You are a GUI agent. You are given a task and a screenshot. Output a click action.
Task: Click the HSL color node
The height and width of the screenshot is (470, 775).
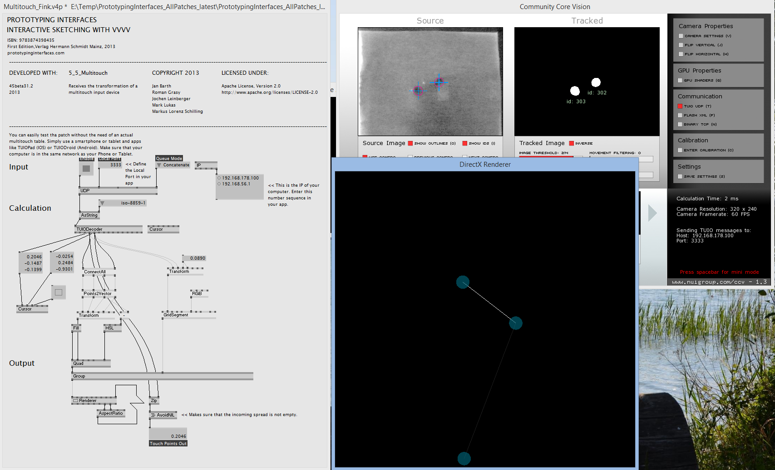point(109,328)
